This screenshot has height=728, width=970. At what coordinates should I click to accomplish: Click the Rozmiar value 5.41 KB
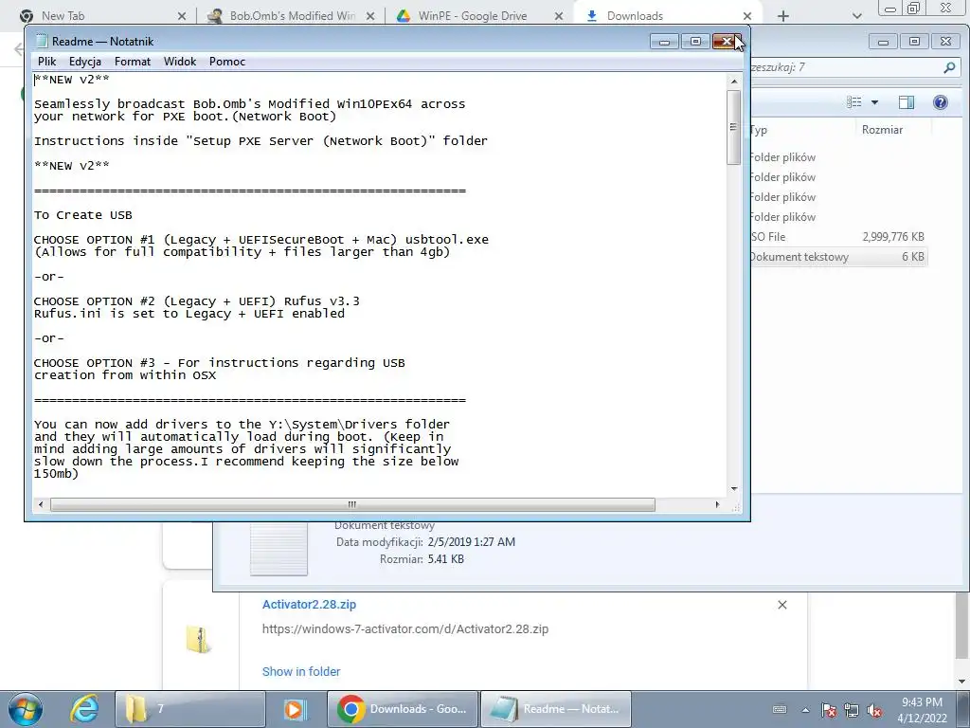click(445, 559)
